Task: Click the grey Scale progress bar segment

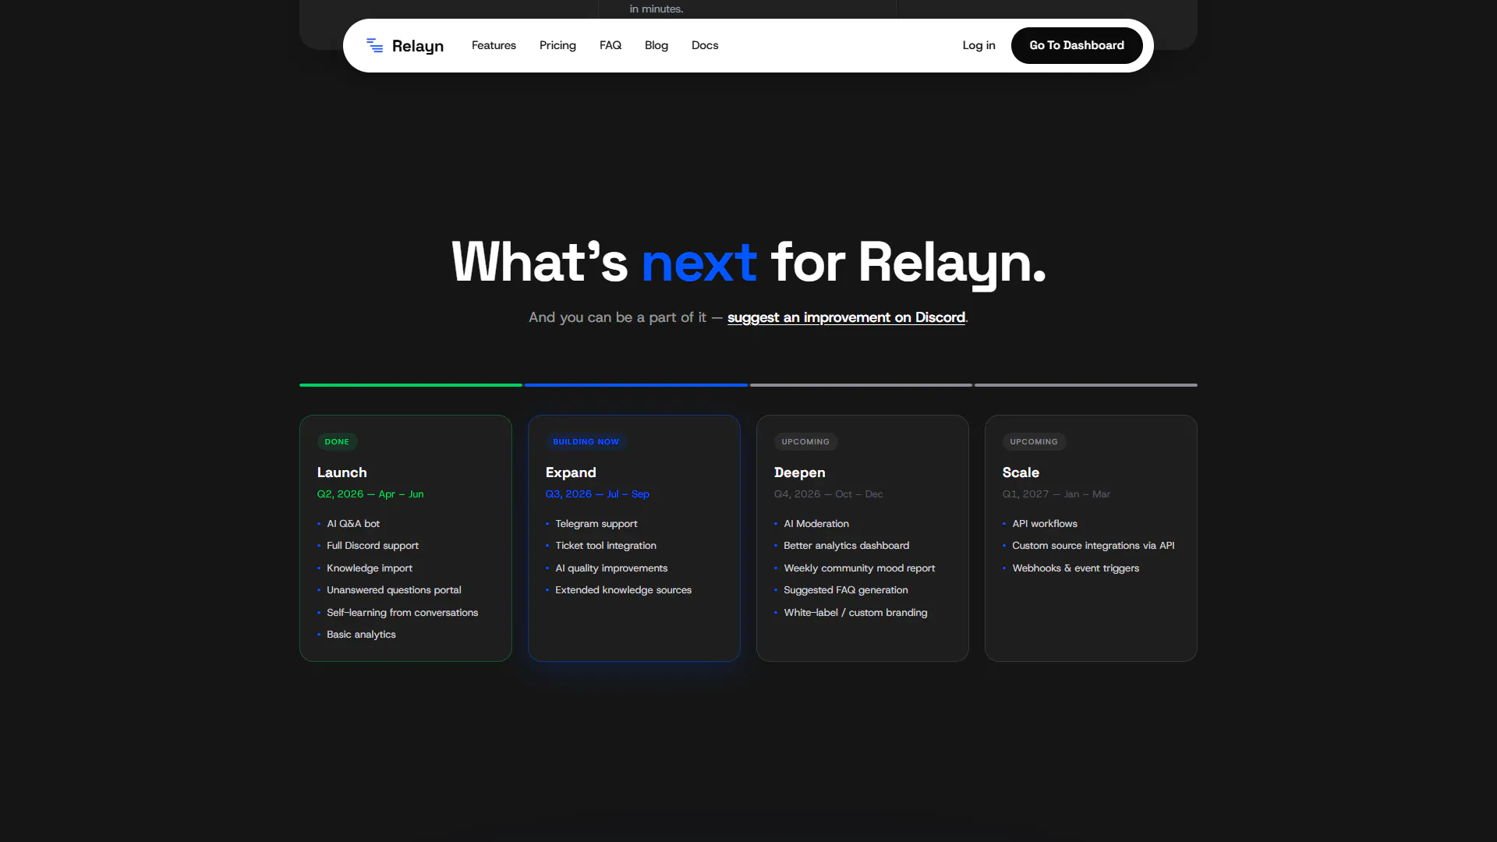Action: point(1086,385)
